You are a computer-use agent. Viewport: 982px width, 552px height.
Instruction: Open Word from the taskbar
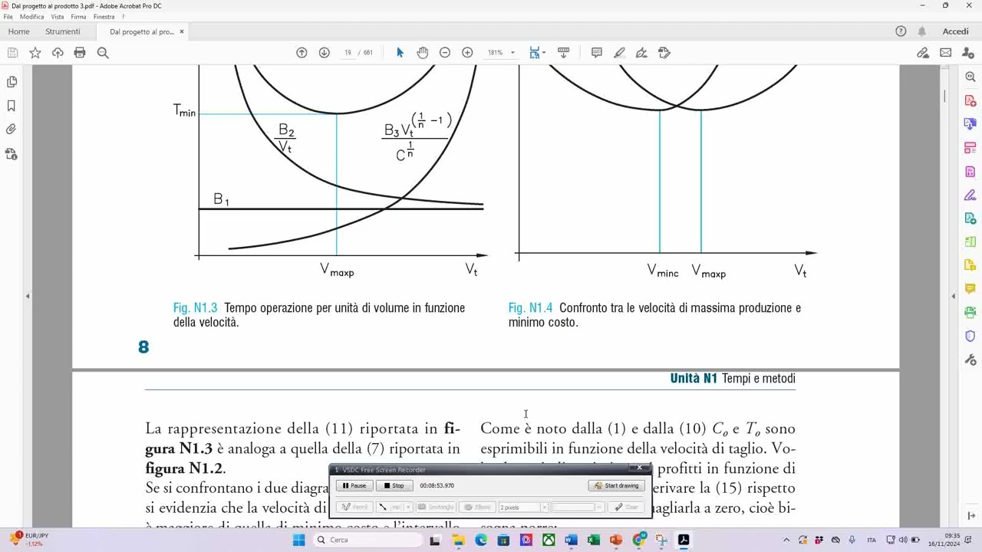tap(571, 540)
